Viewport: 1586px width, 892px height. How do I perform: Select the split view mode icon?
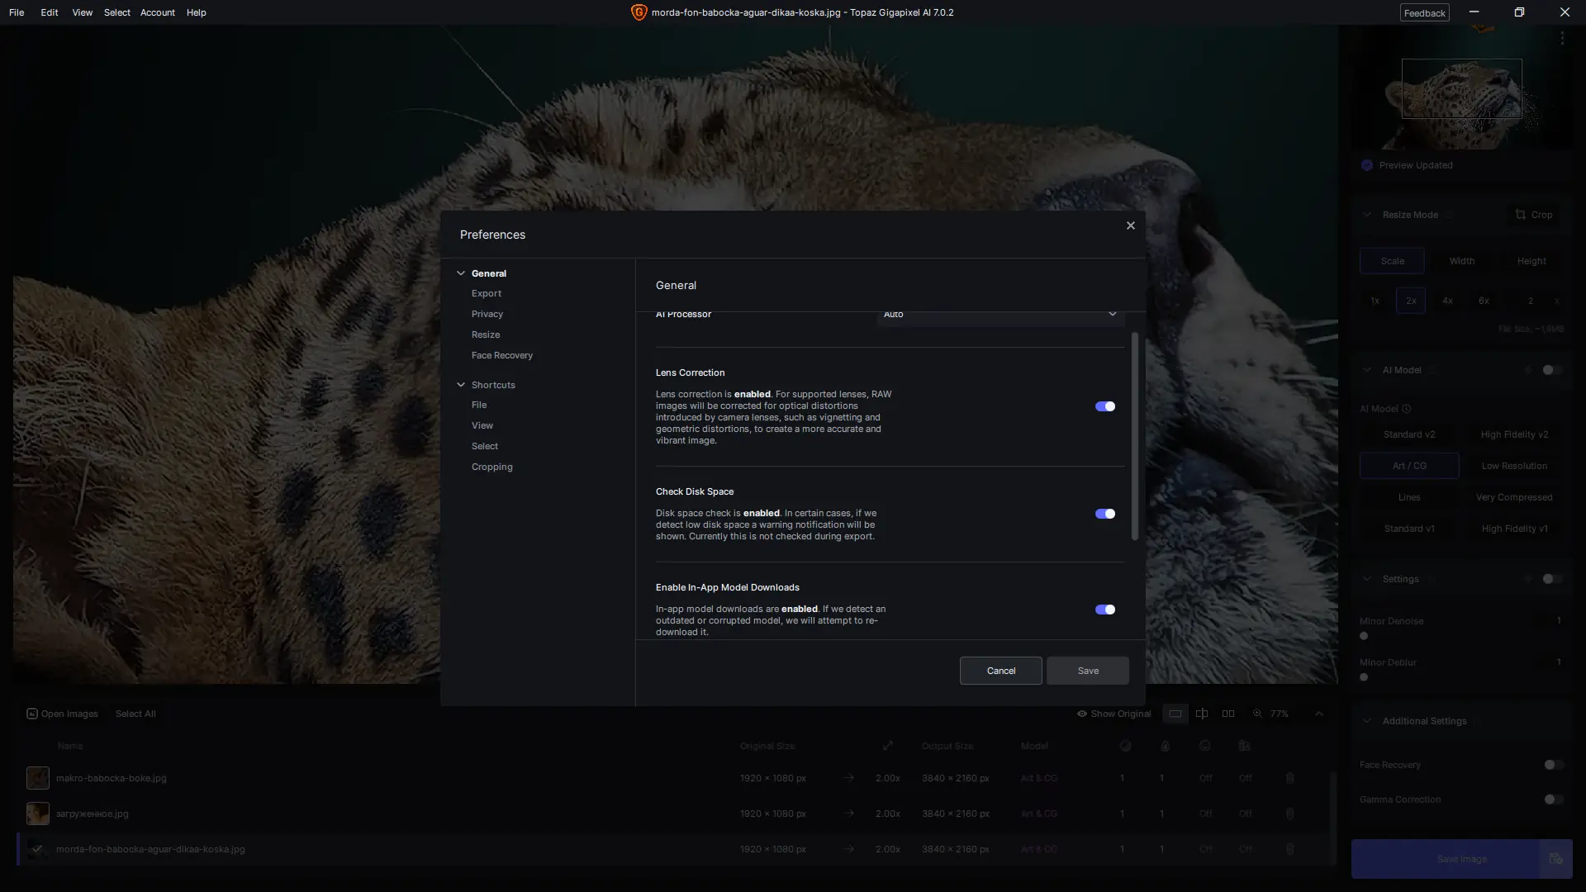coord(1202,714)
